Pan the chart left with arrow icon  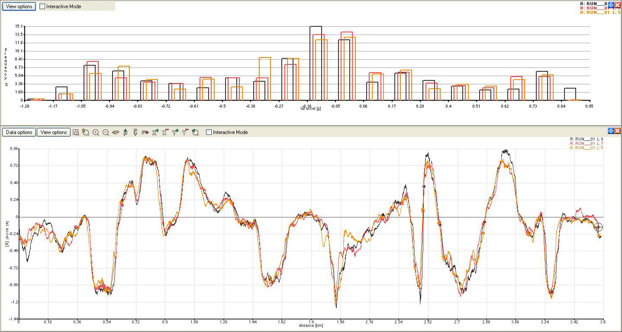(116, 132)
